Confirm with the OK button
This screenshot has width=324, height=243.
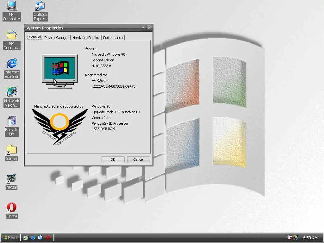(x=113, y=159)
